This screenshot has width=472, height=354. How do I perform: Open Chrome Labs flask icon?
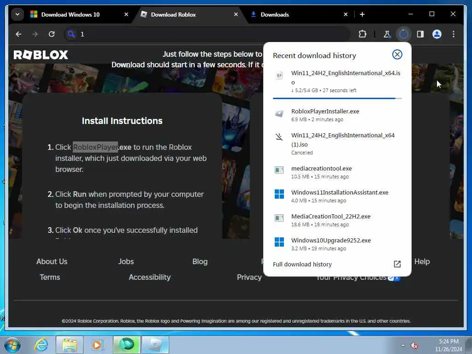(x=387, y=34)
